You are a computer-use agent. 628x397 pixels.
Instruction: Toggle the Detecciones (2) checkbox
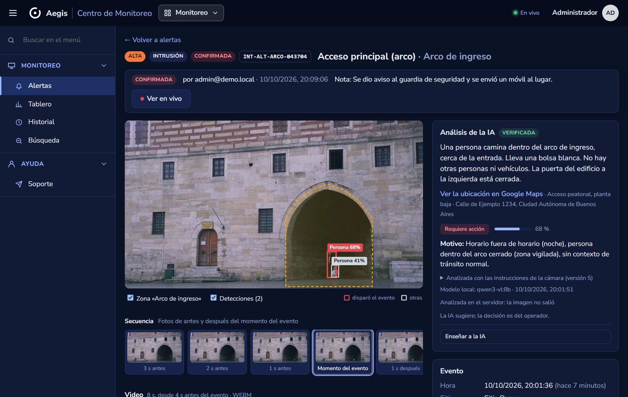(214, 298)
